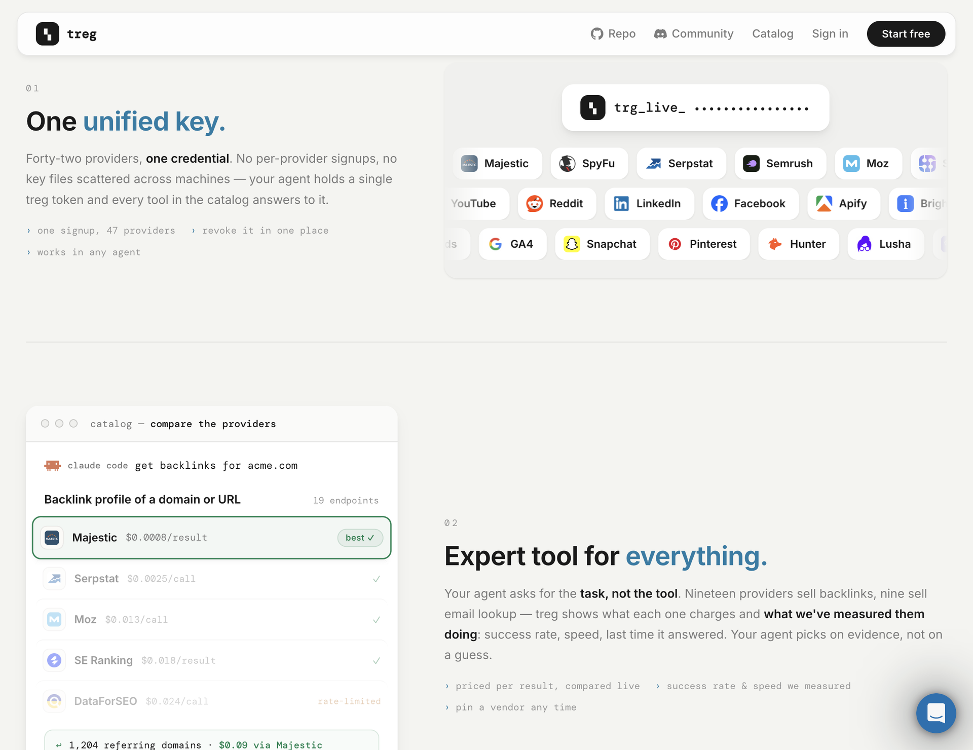The image size is (973, 750).
Task: Click the Moz logo in provider chips
Action: pos(851,164)
